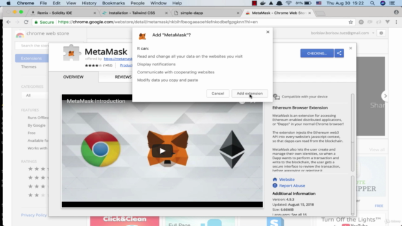Toggle the Runs Offline feature filter
402x226 pixels.
(38, 117)
